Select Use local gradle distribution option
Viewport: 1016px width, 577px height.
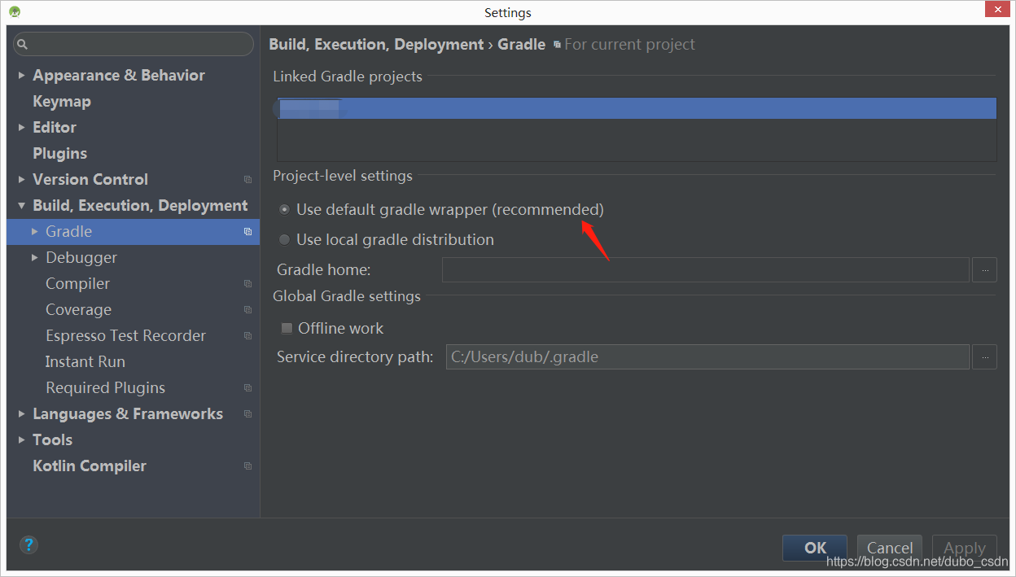(284, 240)
